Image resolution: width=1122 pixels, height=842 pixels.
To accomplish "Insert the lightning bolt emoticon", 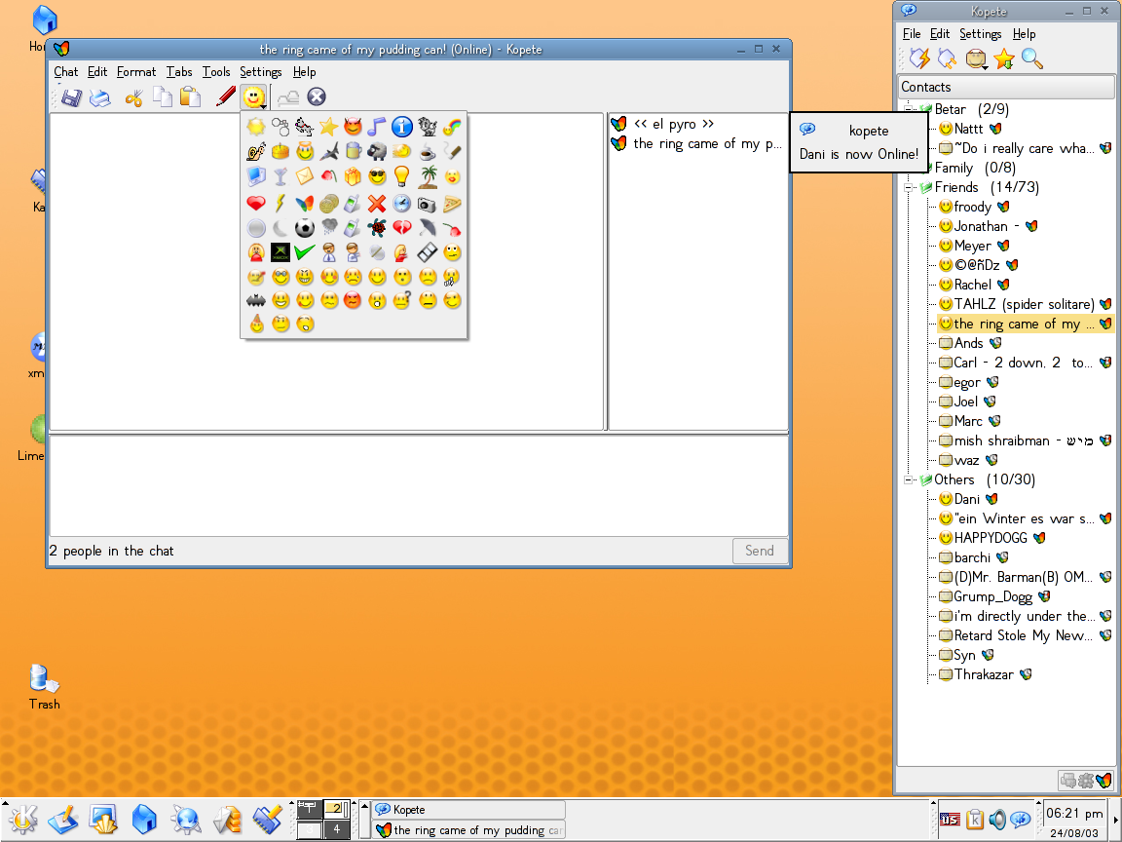I will click(280, 204).
